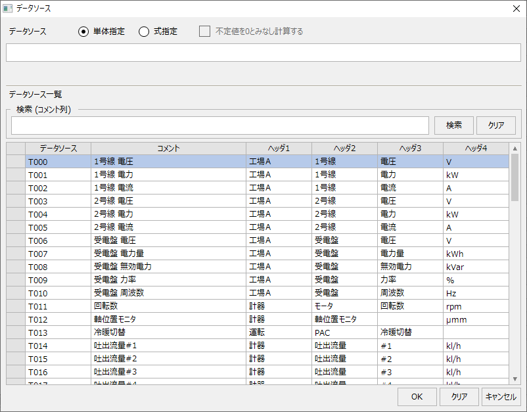Click the row selector cell for T003
Image resolution: width=527 pixels, height=412 pixels.
point(16,201)
